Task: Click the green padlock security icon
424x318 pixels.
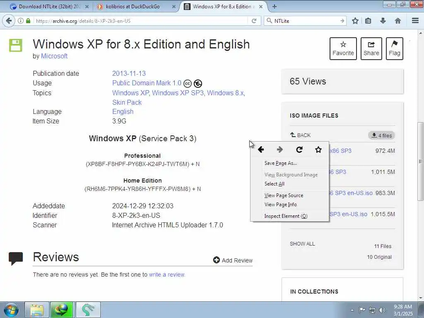Action: 28,21
